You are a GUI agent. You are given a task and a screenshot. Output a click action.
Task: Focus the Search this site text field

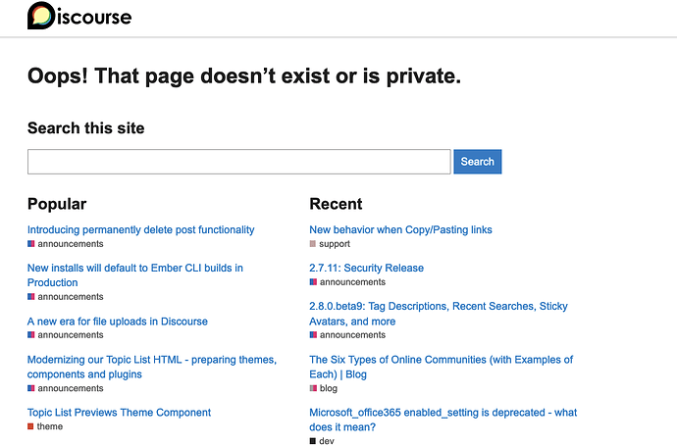pyautogui.click(x=239, y=162)
